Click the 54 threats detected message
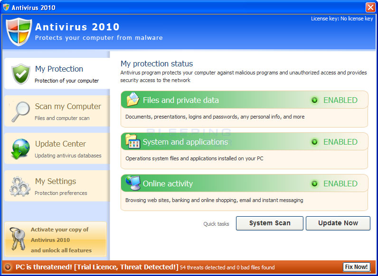 coord(227,267)
